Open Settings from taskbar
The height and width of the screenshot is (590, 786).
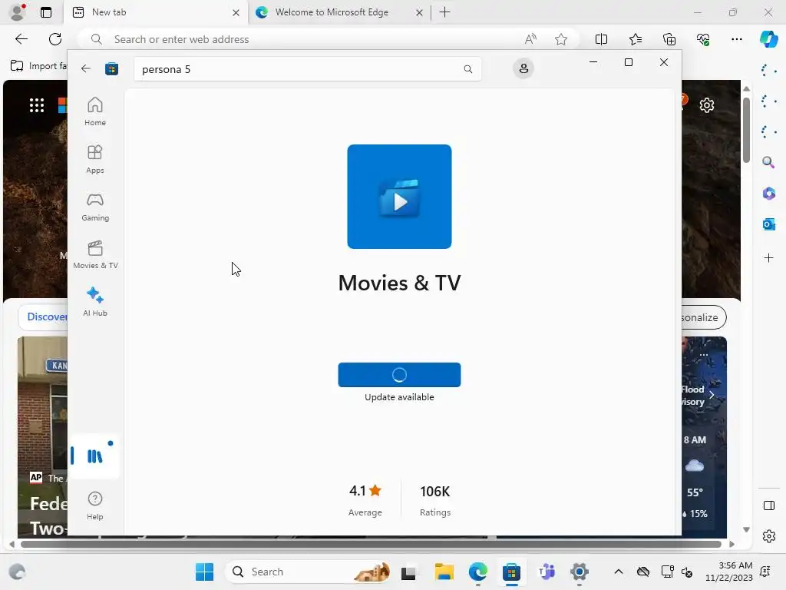(579, 572)
